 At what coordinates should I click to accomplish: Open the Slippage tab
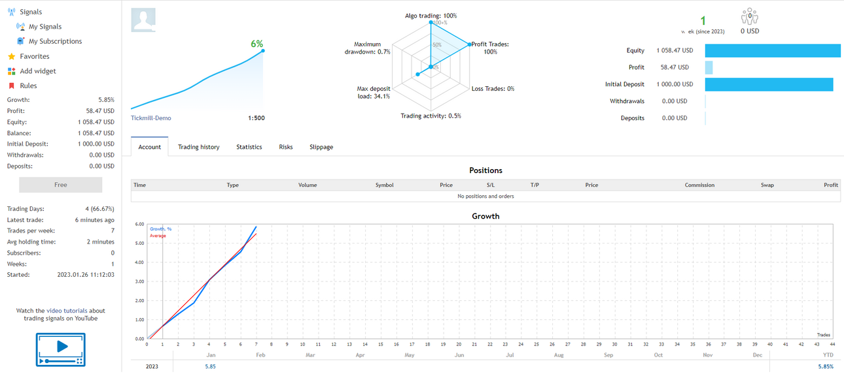(x=321, y=147)
